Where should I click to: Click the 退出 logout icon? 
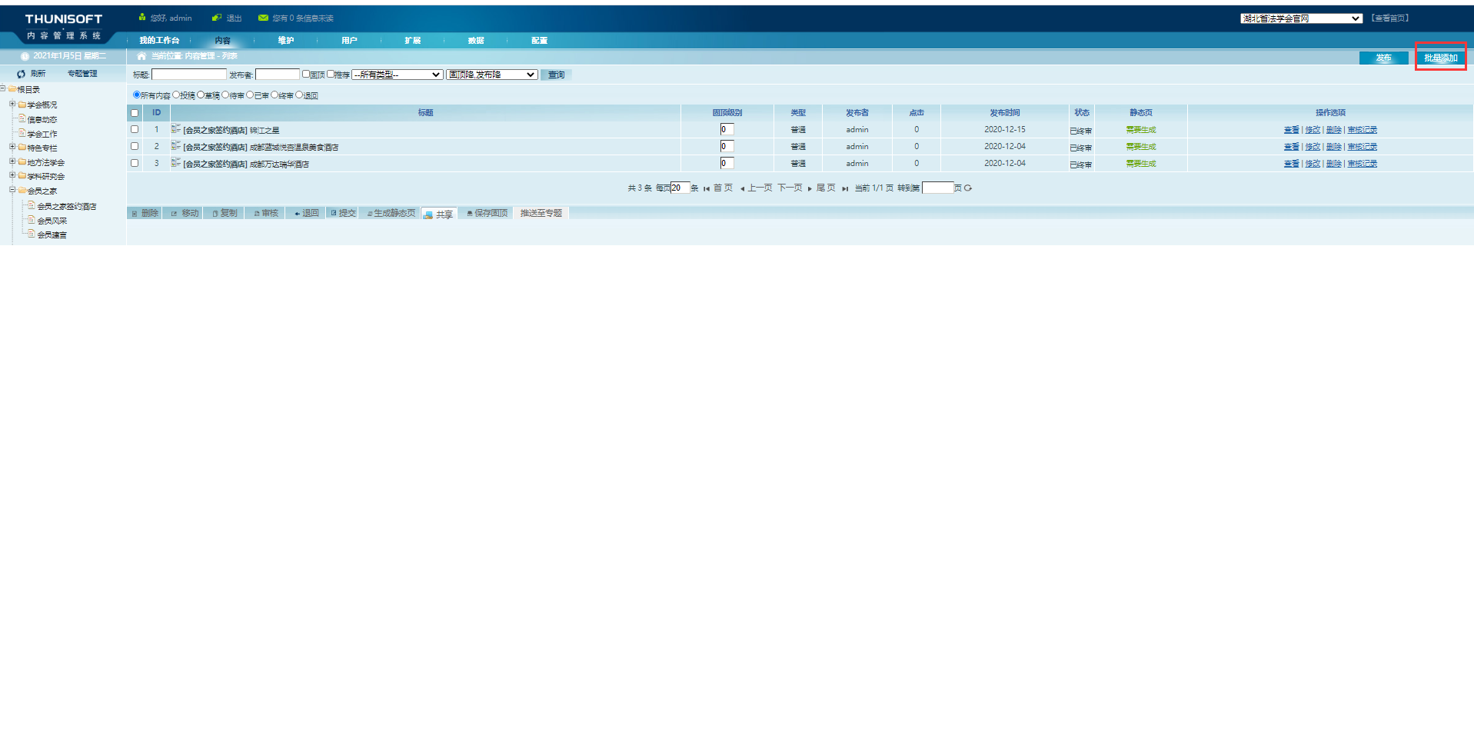coord(217,18)
